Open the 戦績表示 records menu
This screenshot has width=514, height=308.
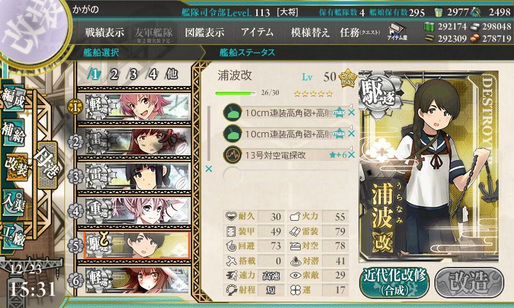tap(105, 32)
